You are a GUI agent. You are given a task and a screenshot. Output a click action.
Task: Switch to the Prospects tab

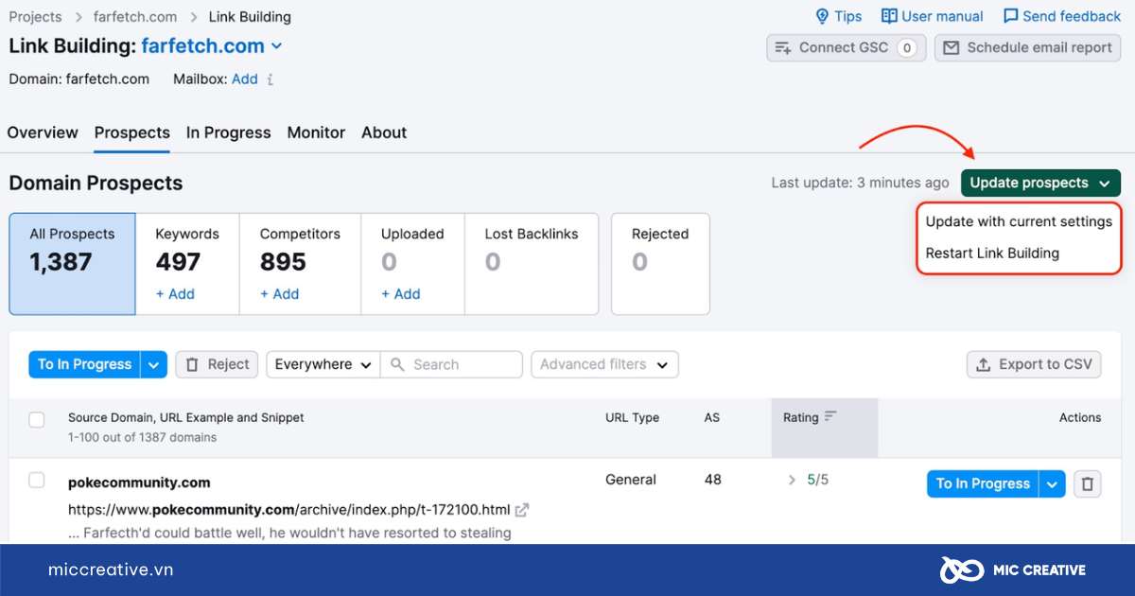[132, 132]
